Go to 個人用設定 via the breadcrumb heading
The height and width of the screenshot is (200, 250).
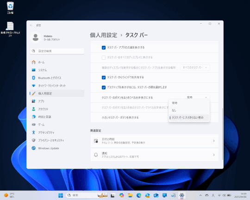click(104, 35)
